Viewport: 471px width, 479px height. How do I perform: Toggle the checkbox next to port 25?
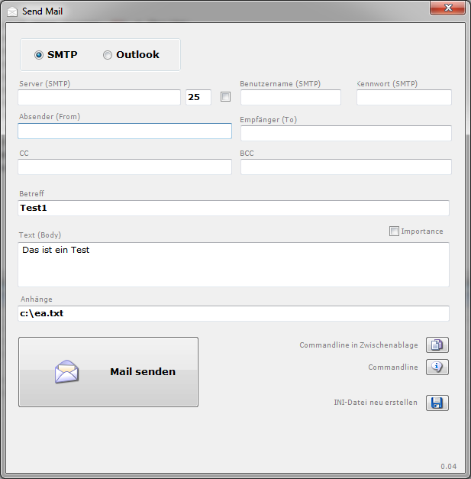tap(225, 97)
